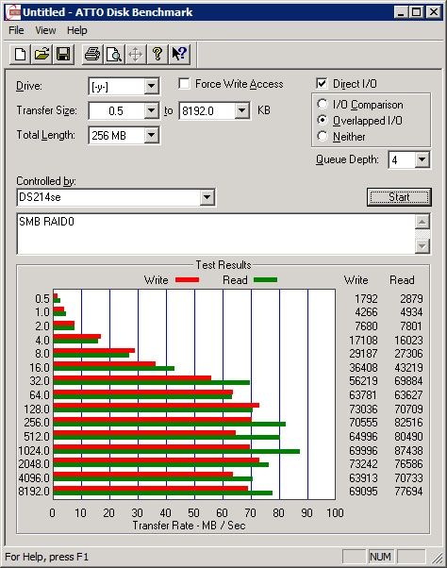Open a file with the folder icon
Viewport: 447px width, 568px height.
pyautogui.click(x=41, y=55)
